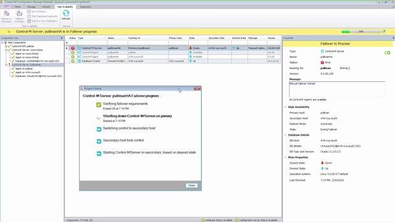Image resolution: width=395 pixels, height=222 pixels.
Task: Click the spinner for Shutting down Control-M/Server step
Action: [99, 118]
